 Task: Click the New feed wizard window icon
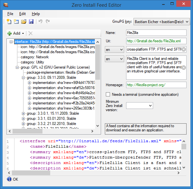[x=16, y=21]
